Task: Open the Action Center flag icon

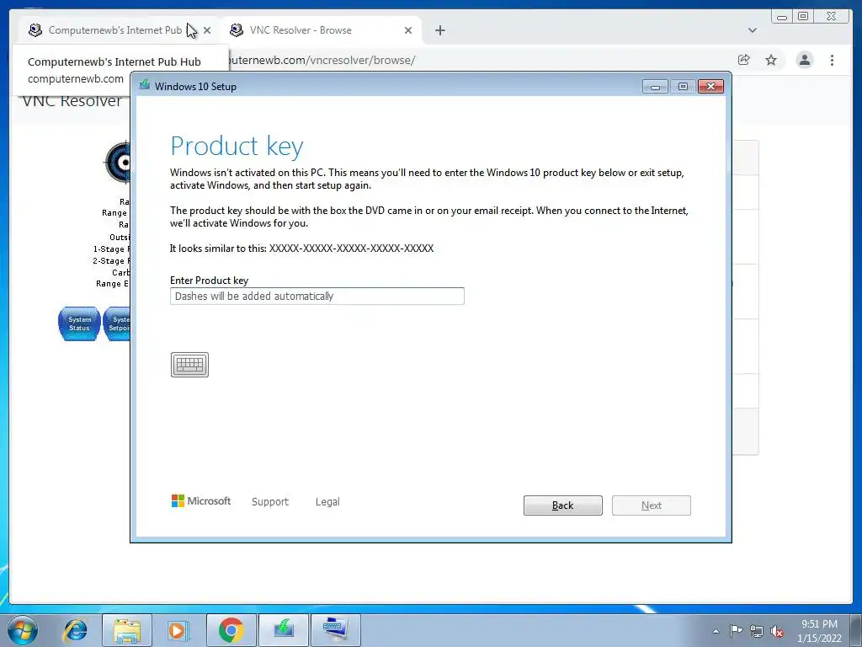Action: tap(736, 631)
